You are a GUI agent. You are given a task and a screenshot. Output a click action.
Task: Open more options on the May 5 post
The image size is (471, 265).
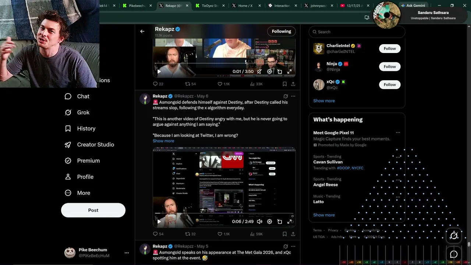293,246
